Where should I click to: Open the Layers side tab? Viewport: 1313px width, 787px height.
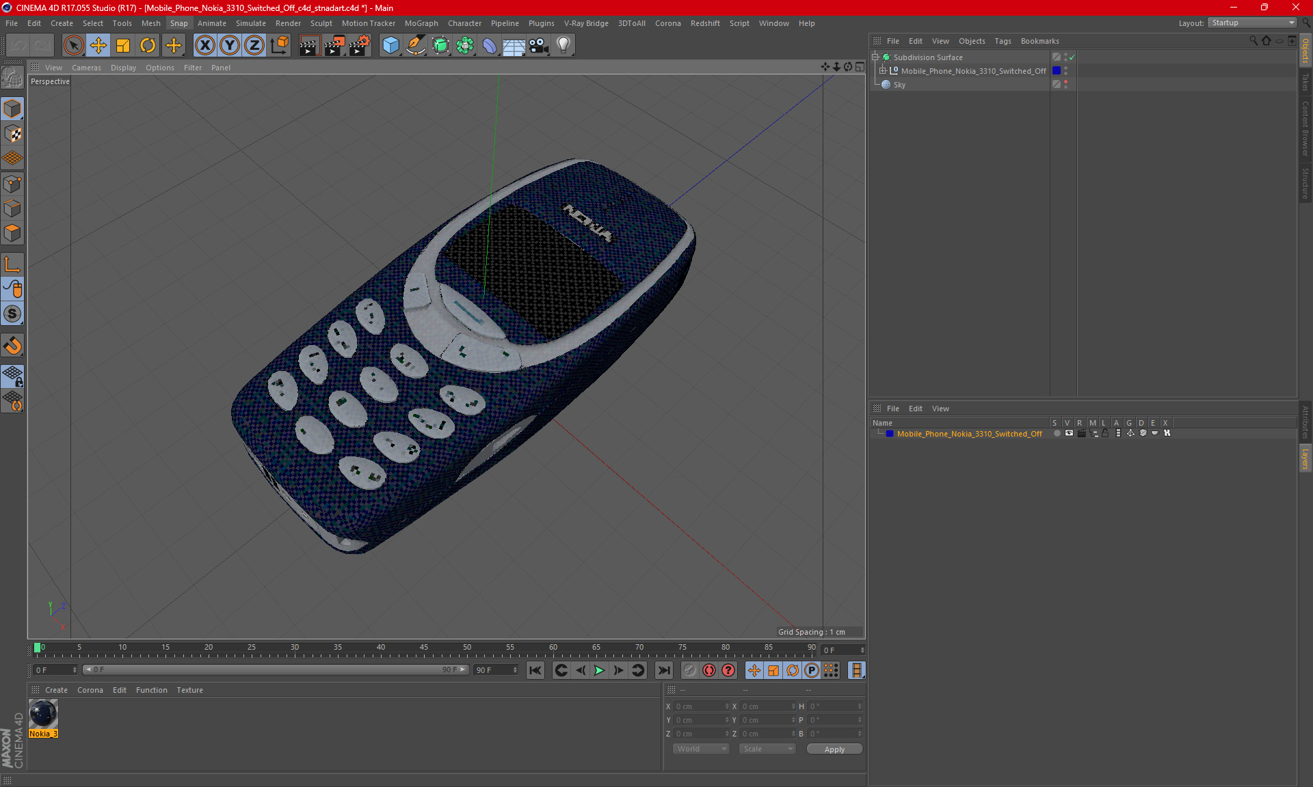(1305, 458)
